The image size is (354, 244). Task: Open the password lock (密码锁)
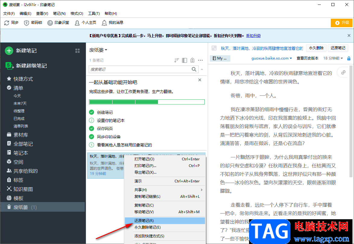click(33, 23)
